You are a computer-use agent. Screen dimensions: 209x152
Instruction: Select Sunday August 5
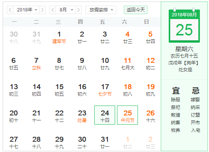[x=150, y=37]
